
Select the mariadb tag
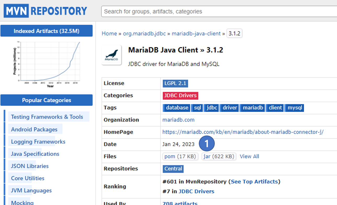252,108
